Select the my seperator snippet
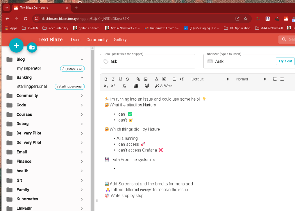The image size is (295, 211). [29, 68]
